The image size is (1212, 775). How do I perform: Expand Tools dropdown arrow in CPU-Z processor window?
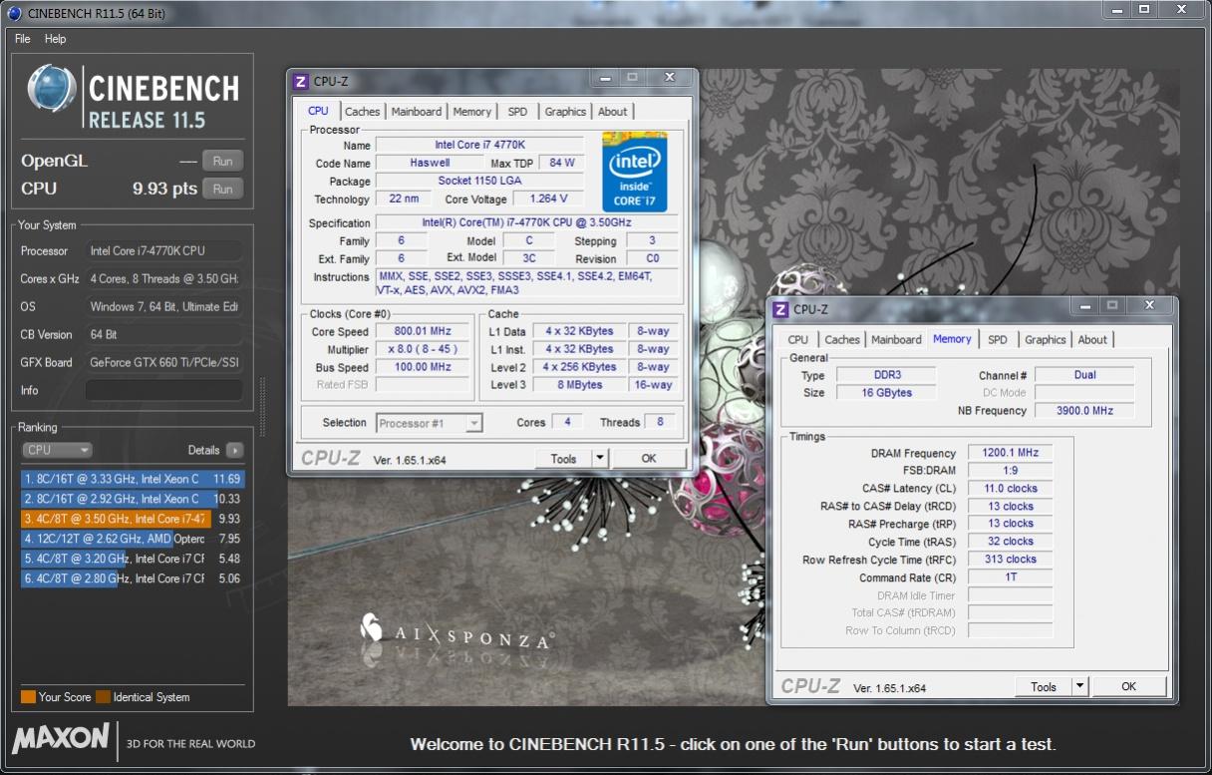tap(600, 458)
